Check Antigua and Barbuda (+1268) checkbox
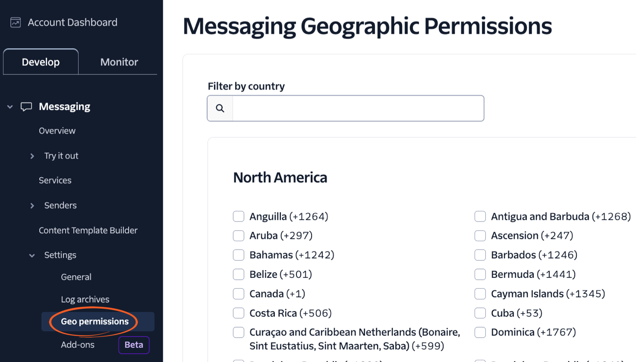 click(480, 216)
